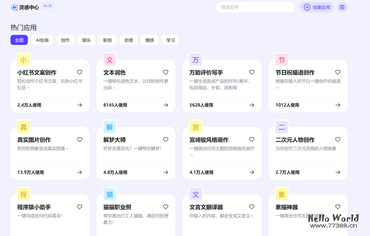Click the 万能评价写手 app icon
Viewport: 370px width, 236px height.
tap(195, 59)
